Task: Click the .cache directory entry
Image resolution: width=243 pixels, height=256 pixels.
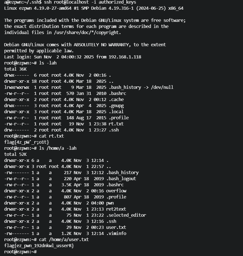Action: (x=116, y=100)
